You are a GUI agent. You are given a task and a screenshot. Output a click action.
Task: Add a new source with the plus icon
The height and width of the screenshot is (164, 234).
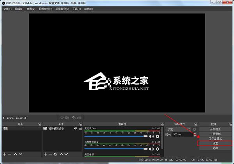(x=45, y=154)
